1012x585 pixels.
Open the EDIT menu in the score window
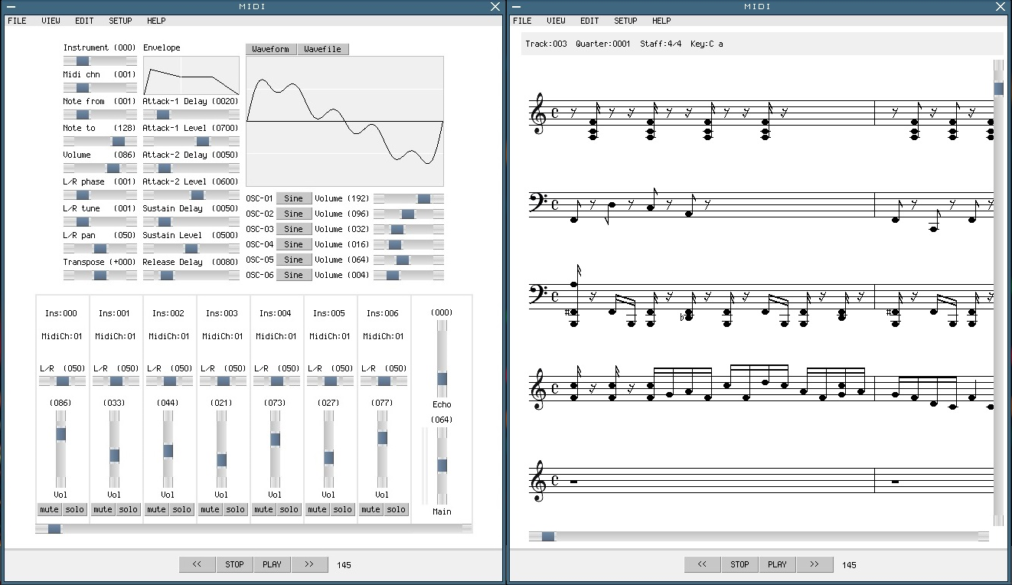[x=589, y=21]
